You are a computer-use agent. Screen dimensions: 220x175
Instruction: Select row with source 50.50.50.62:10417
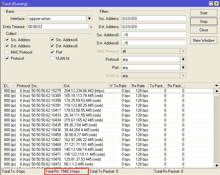pyautogui.click(x=107, y=110)
